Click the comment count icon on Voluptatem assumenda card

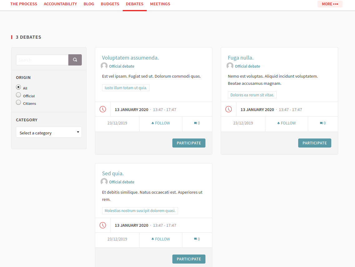coord(195,123)
